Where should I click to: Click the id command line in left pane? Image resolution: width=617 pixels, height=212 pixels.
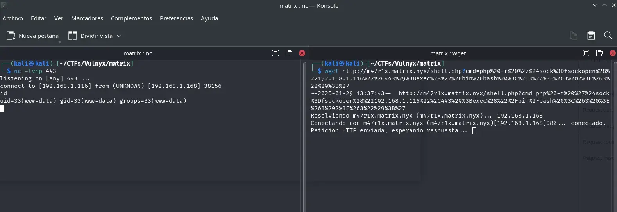coord(4,93)
